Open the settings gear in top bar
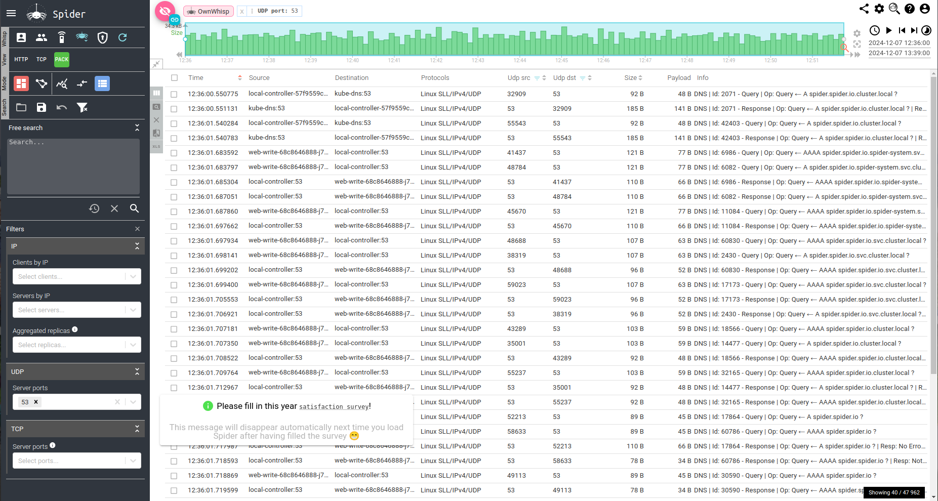The height and width of the screenshot is (501, 938). pyautogui.click(x=879, y=9)
